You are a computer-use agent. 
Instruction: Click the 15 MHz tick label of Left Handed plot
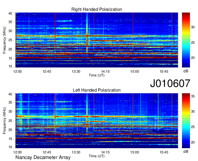(x=10, y=139)
